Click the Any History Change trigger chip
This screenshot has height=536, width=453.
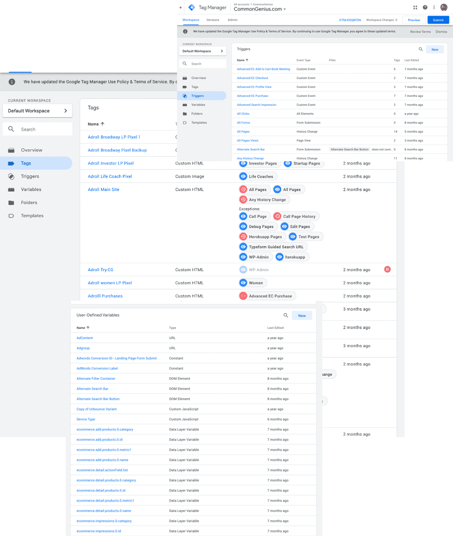pyautogui.click(x=265, y=200)
